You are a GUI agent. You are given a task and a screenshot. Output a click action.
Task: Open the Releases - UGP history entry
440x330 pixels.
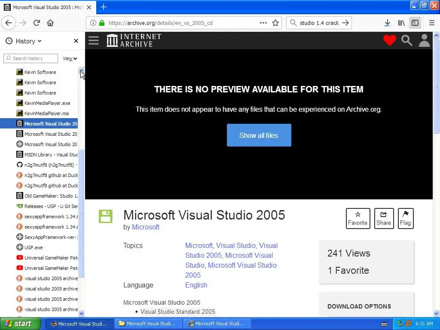tap(47, 206)
